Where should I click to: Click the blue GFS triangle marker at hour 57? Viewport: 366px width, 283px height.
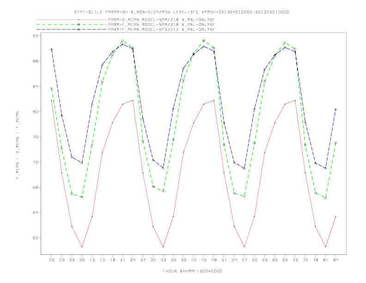pos(244,168)
